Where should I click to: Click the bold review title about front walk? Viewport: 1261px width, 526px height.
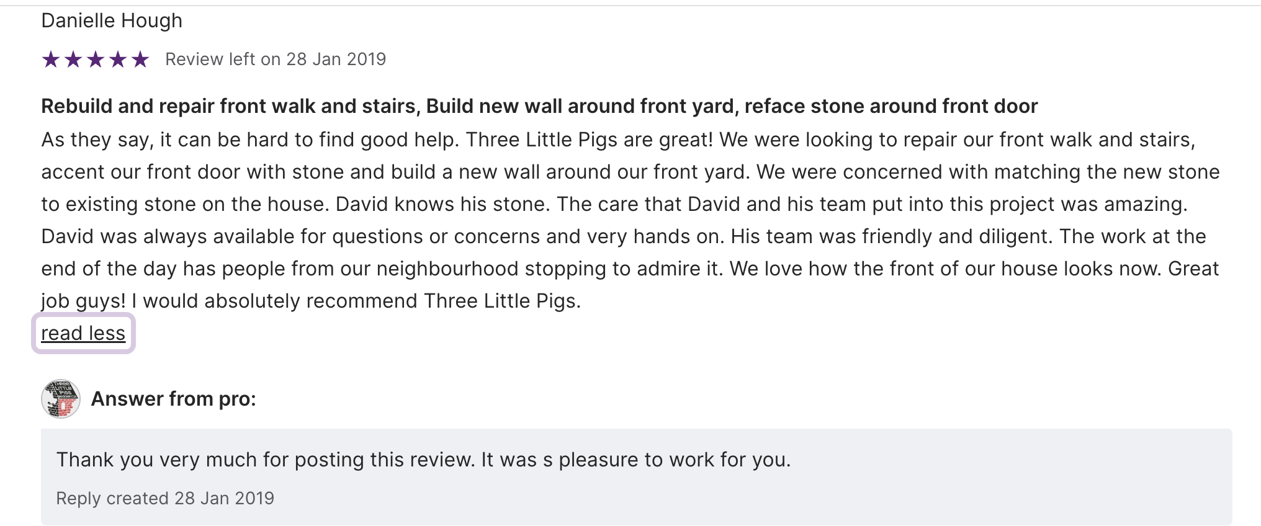[x=539, y=107]
